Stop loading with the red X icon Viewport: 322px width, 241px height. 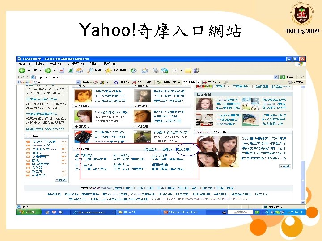62,71
